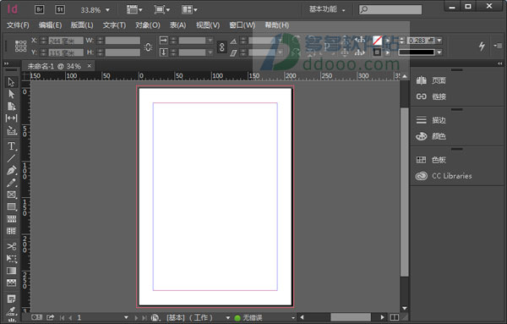The height and width of the screenshot is (324, 507).
Task: Click the height H input field
Action: (x=123, y=52)
